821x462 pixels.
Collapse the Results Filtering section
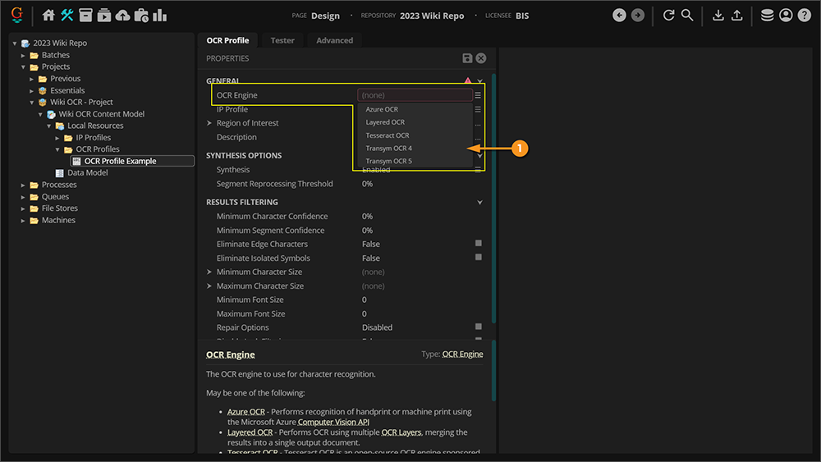[x=480, y=202]
